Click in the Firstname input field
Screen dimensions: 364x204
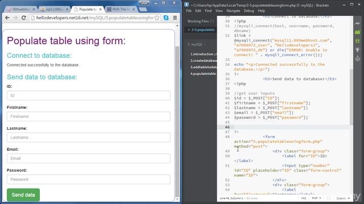(x=89, y=116)
